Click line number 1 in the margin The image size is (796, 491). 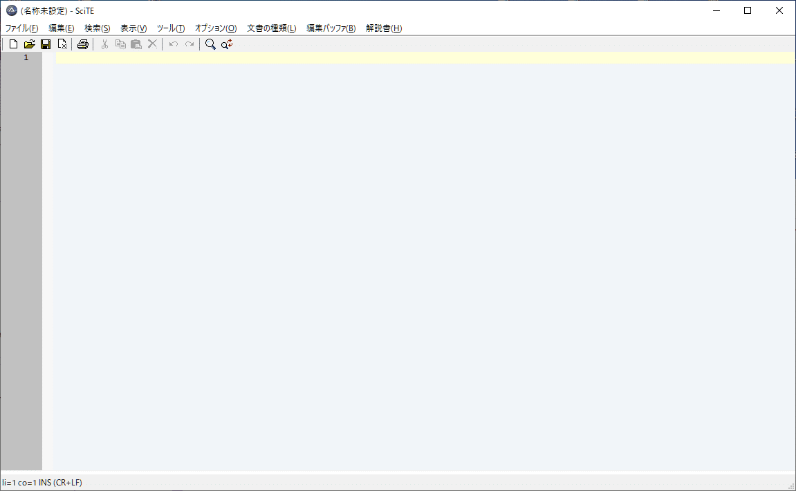(26, 57)
